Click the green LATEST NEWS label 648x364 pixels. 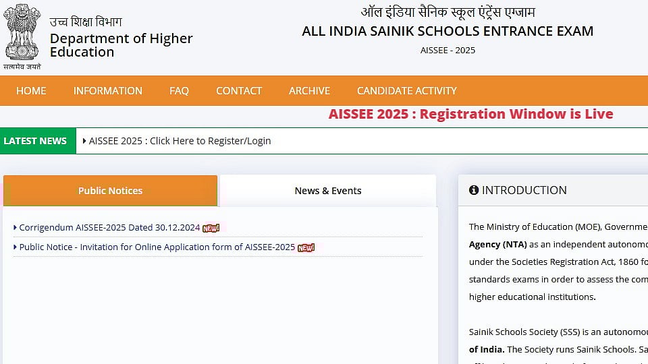[x=35, y=141]
